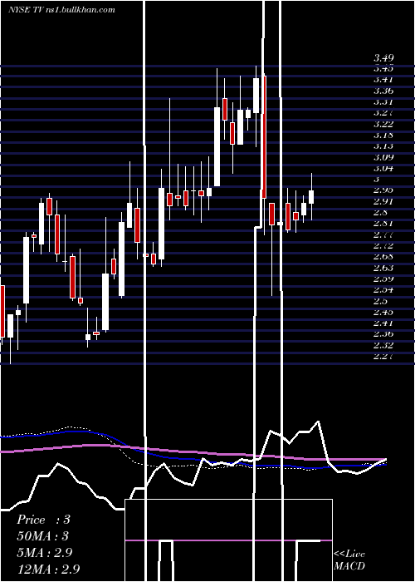
Task: Click the 3.09 price axis label
Action: point(383,157)
